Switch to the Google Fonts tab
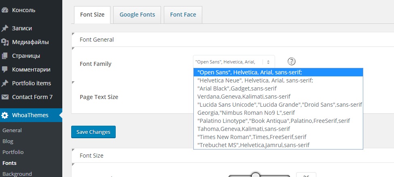 (137, 15)
